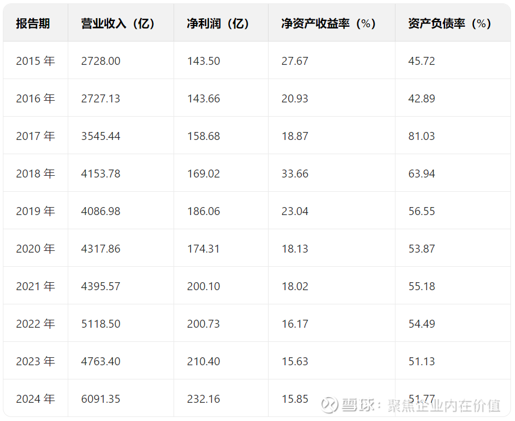
Task: Select the 2017 年 row label
Action: coord(35,136)
